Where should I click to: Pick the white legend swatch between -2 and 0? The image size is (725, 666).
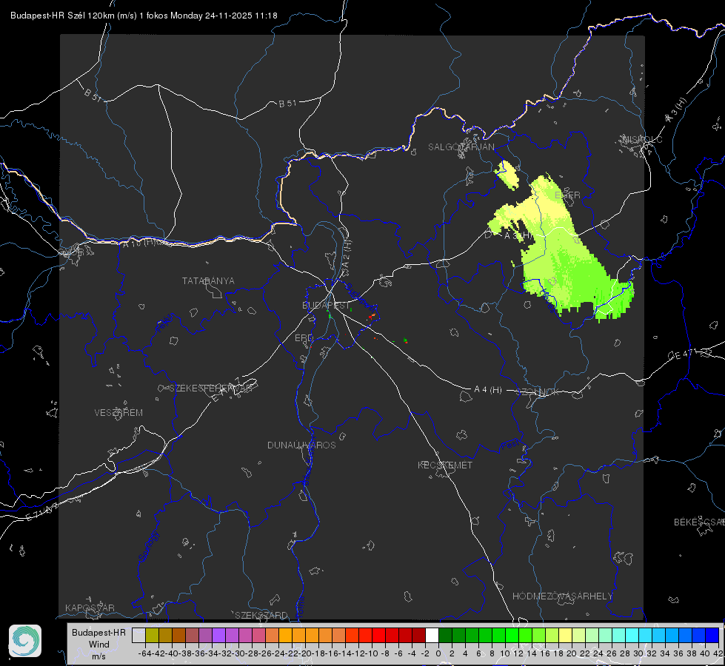click(x=432, y=635)
